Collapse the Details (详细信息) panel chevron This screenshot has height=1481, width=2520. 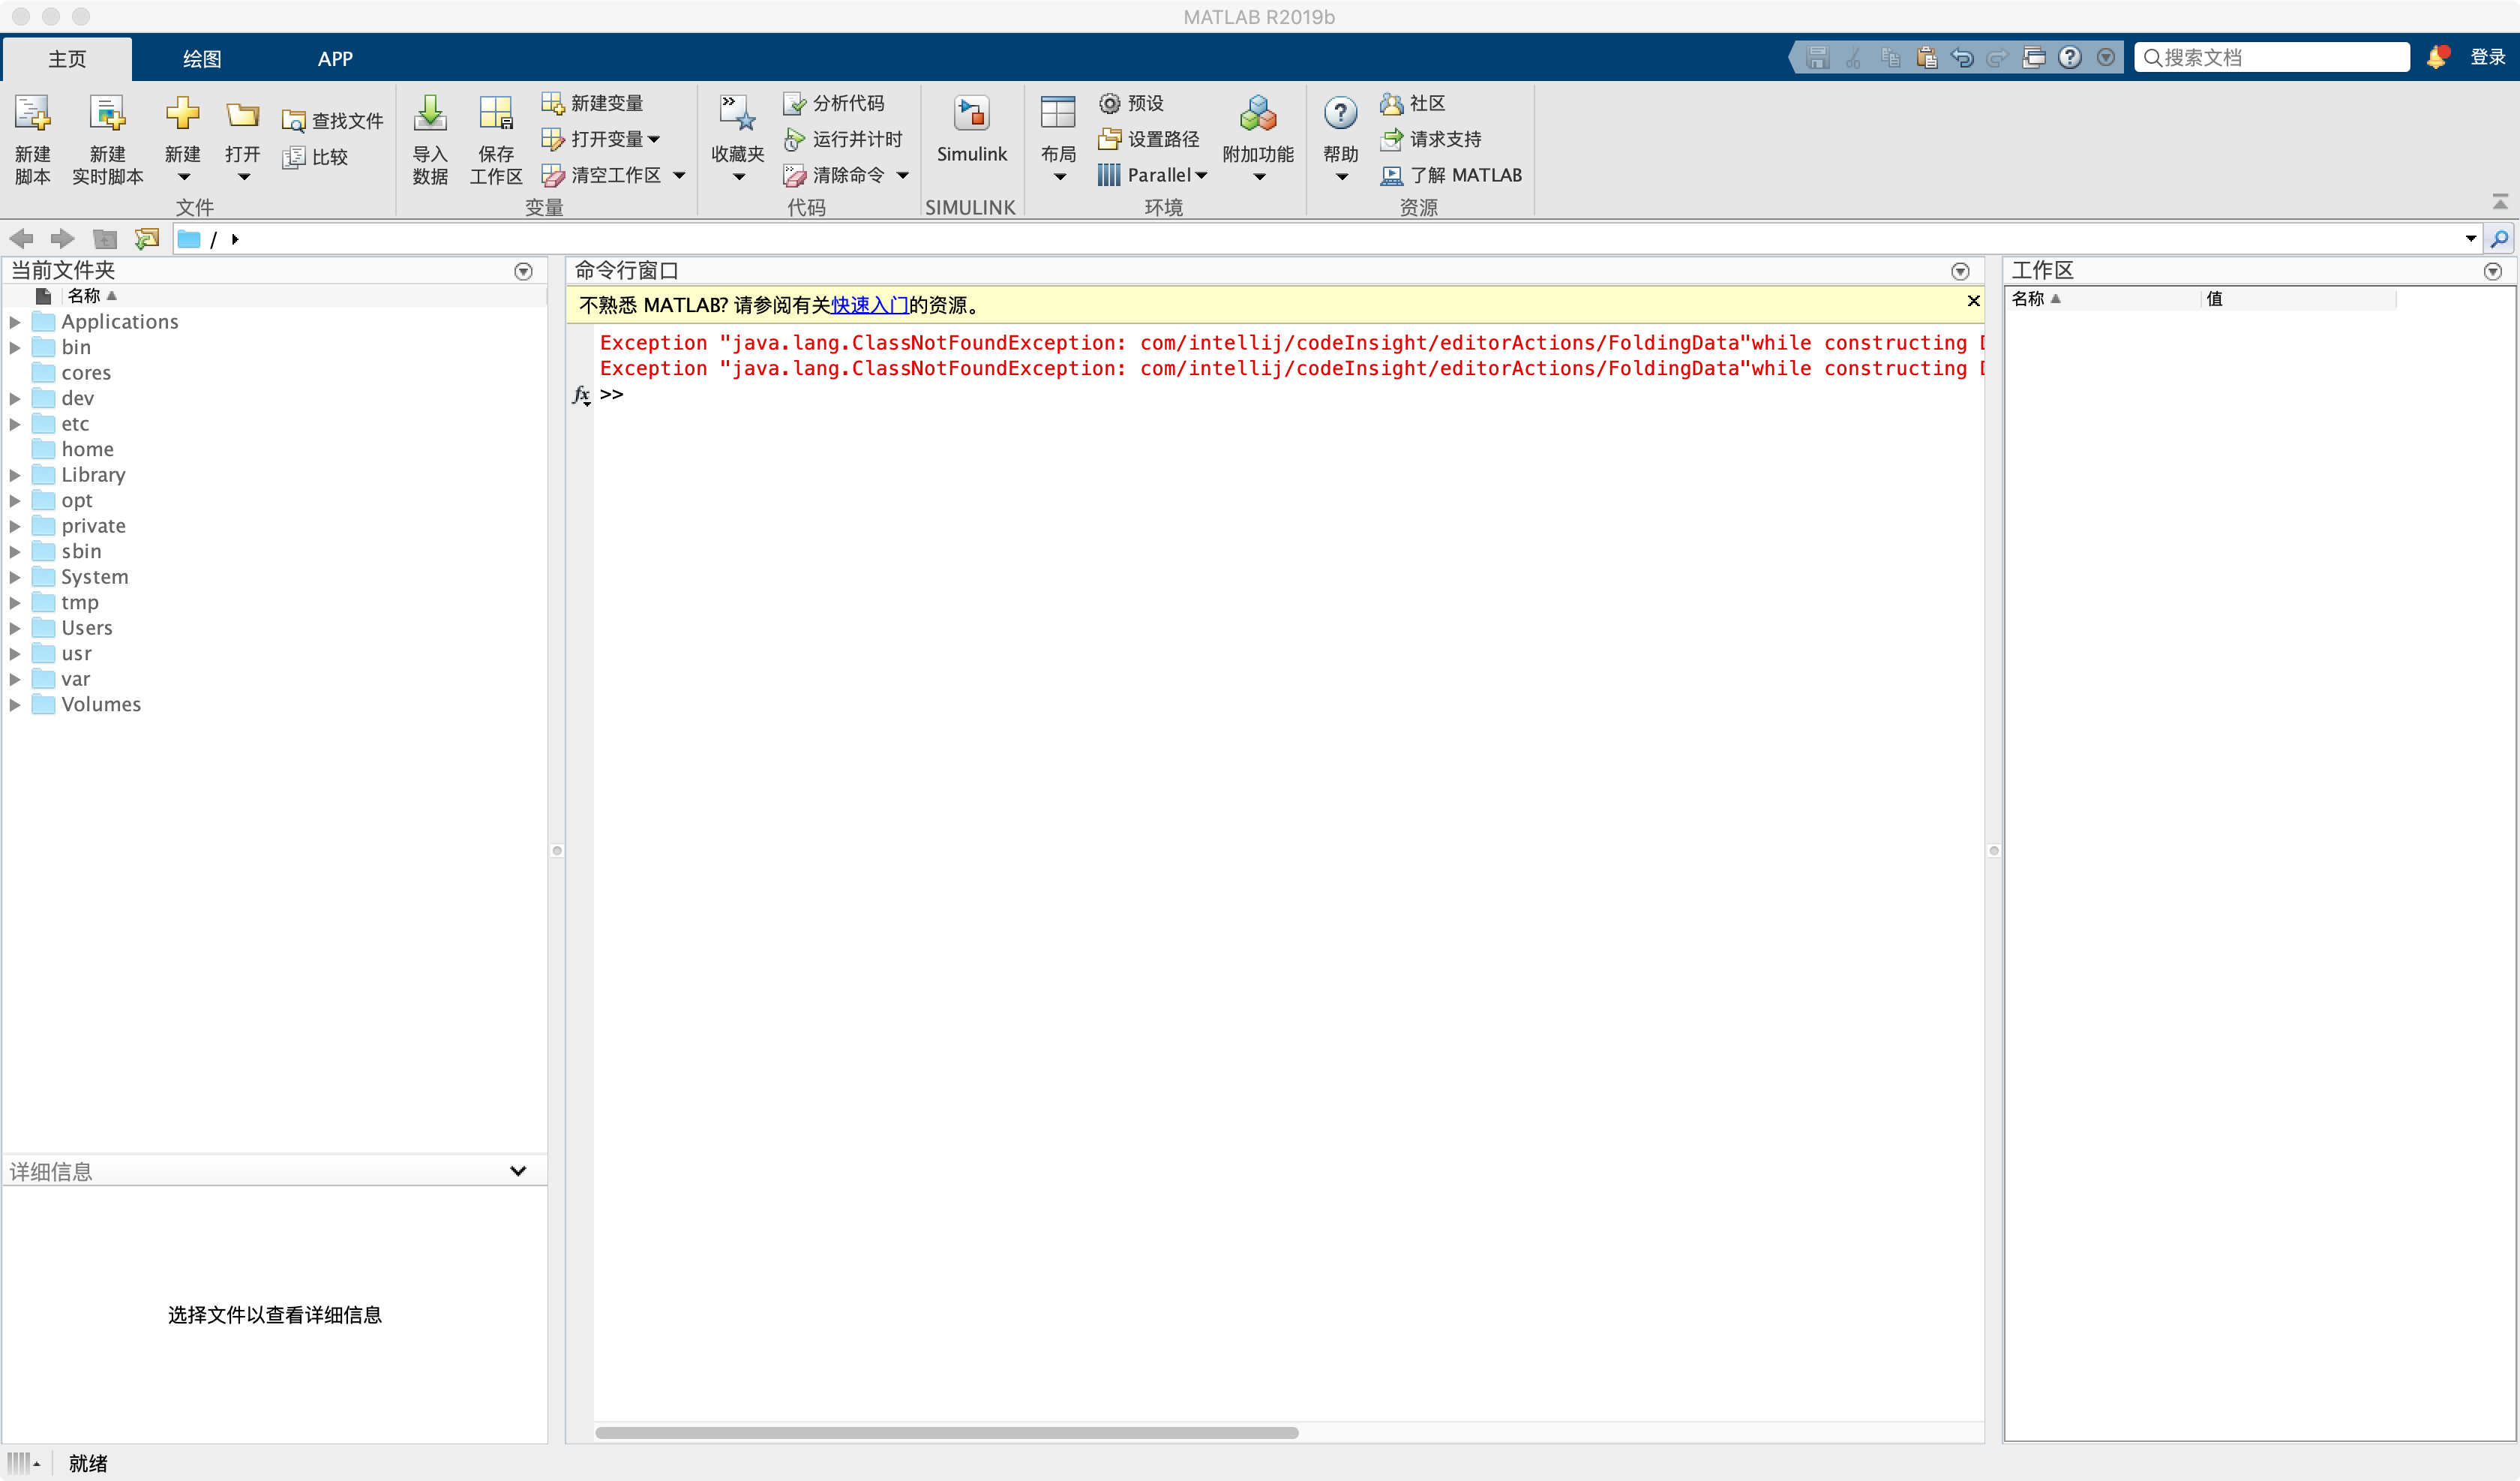[517, 1171]
